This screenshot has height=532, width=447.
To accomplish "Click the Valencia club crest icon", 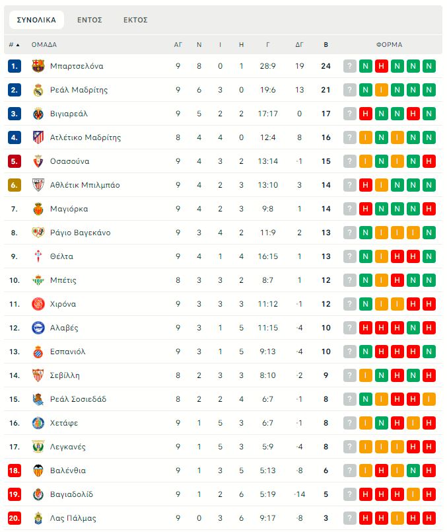I will [x=38, y=471].
